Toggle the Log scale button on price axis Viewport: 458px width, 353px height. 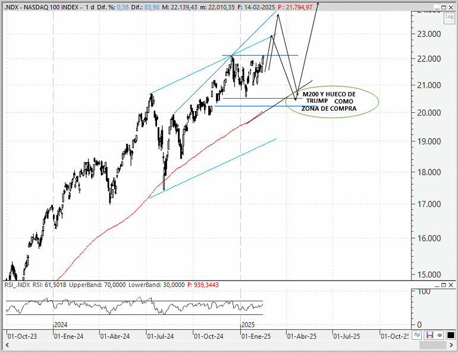450,17
